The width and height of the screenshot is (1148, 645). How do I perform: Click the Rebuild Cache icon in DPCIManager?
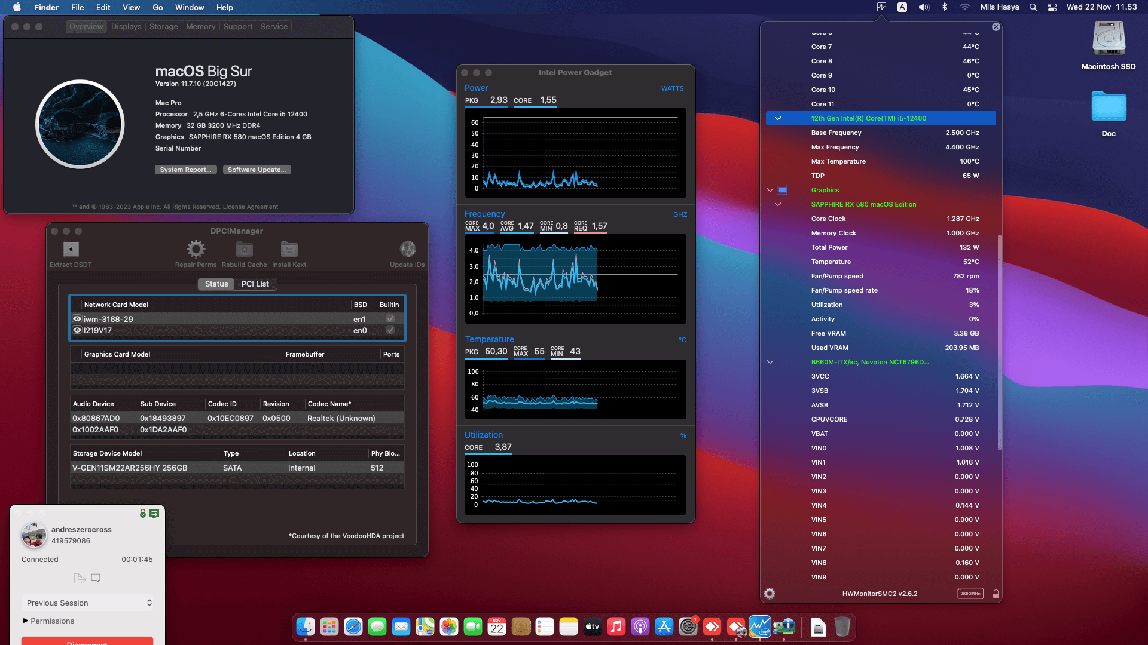(x=244, y=249)
